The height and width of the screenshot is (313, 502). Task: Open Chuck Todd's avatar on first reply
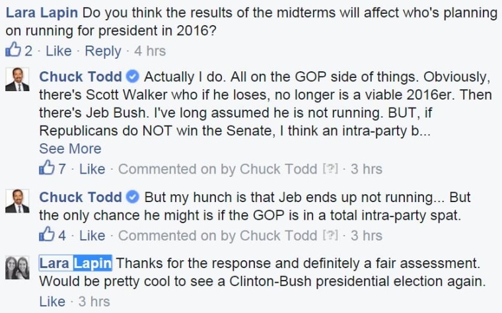[17, 79]
